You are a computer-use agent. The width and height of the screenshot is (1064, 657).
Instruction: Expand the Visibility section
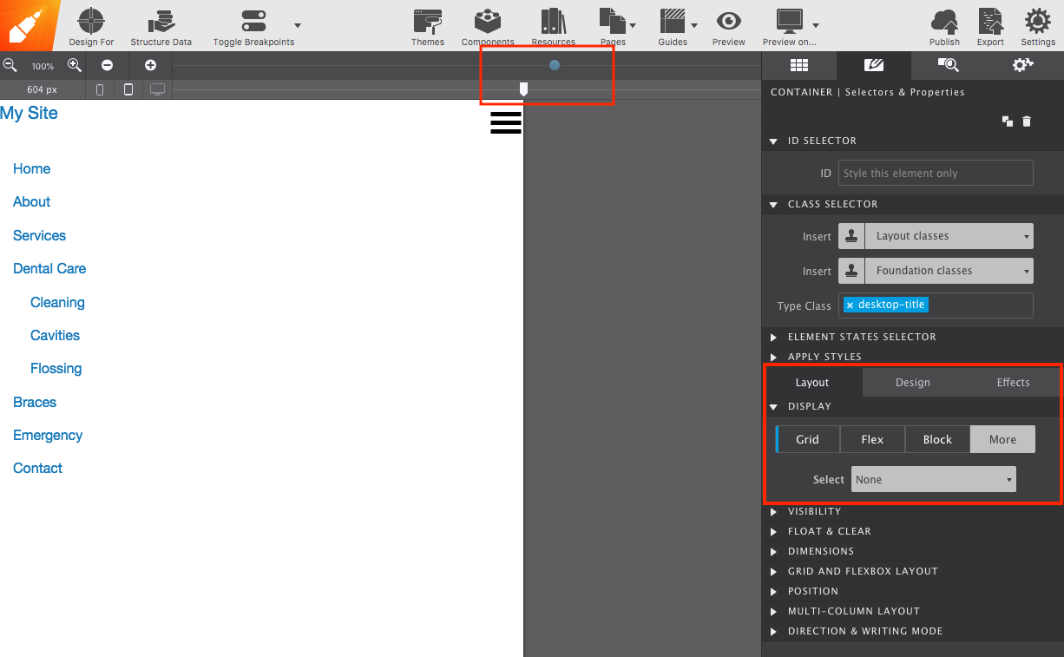tap(774, 511)
